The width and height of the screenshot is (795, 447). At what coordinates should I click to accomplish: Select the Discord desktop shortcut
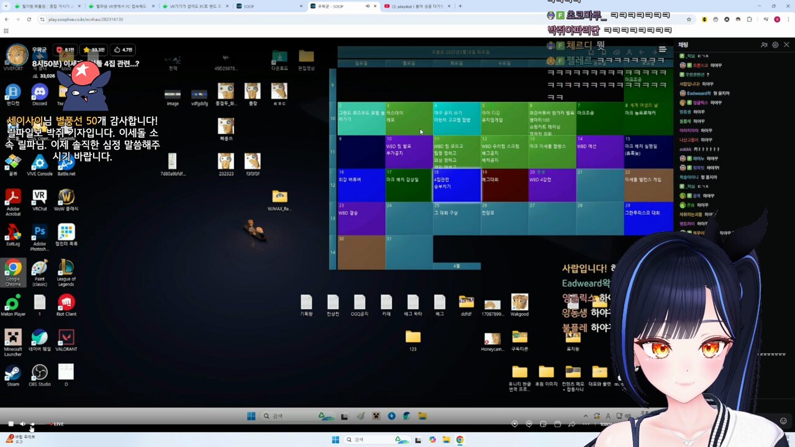tap(40, 95)
